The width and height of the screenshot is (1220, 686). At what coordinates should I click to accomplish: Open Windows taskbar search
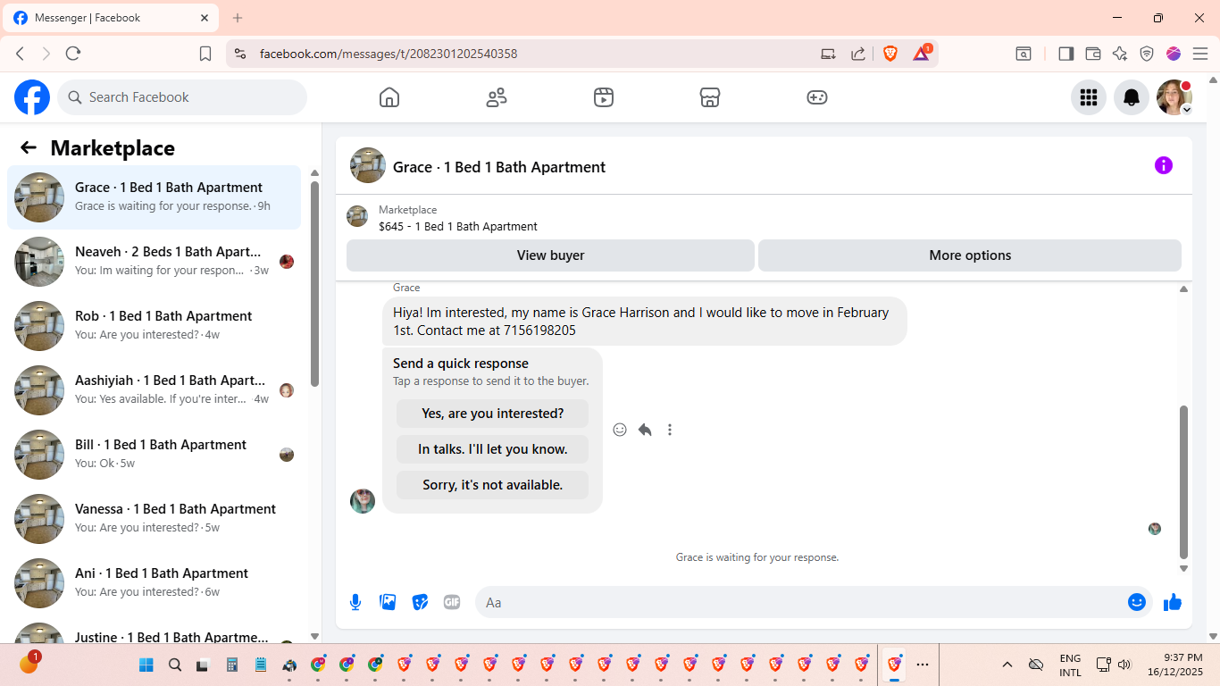175,665
